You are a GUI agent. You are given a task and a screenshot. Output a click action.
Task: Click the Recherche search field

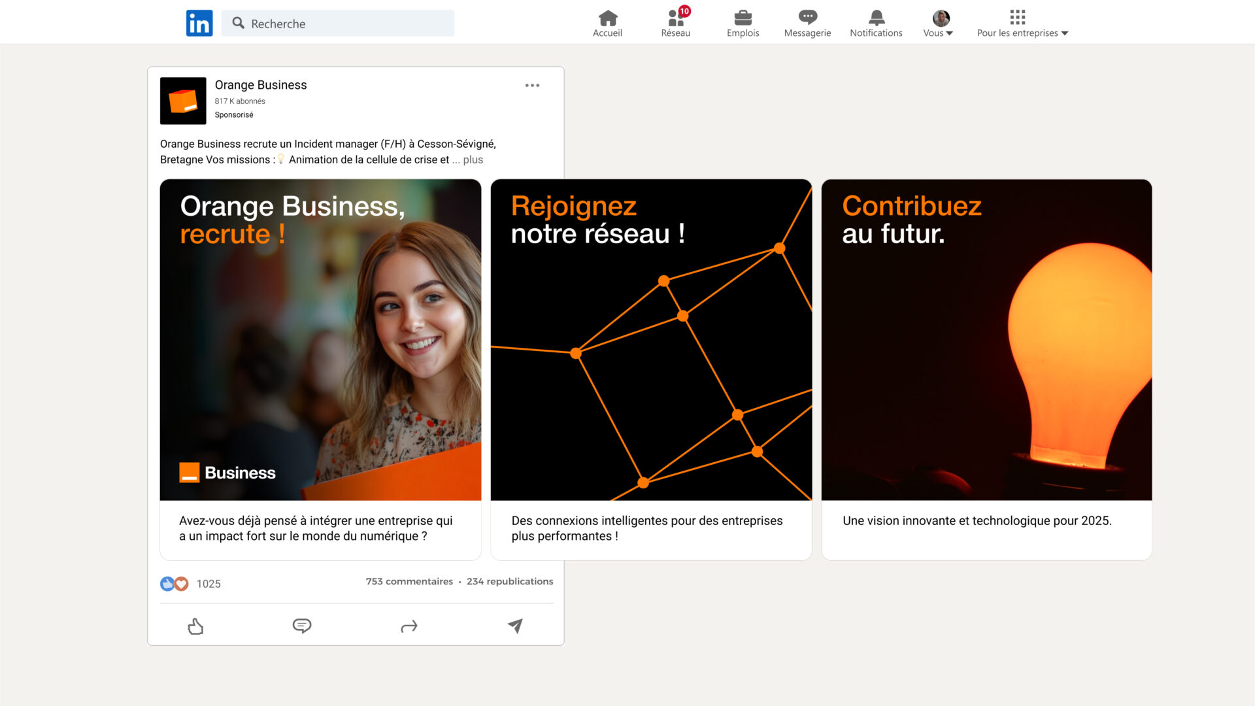[338, 23]
